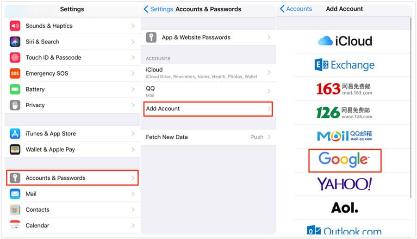This screenshot has height=239, width=417.
Task: Go back to Accounts
Action: (296, 9)
